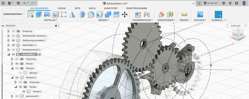Toggle visibility of Körper1 body
Viewport: 249px width, 99px height.
tap(24, 91)
